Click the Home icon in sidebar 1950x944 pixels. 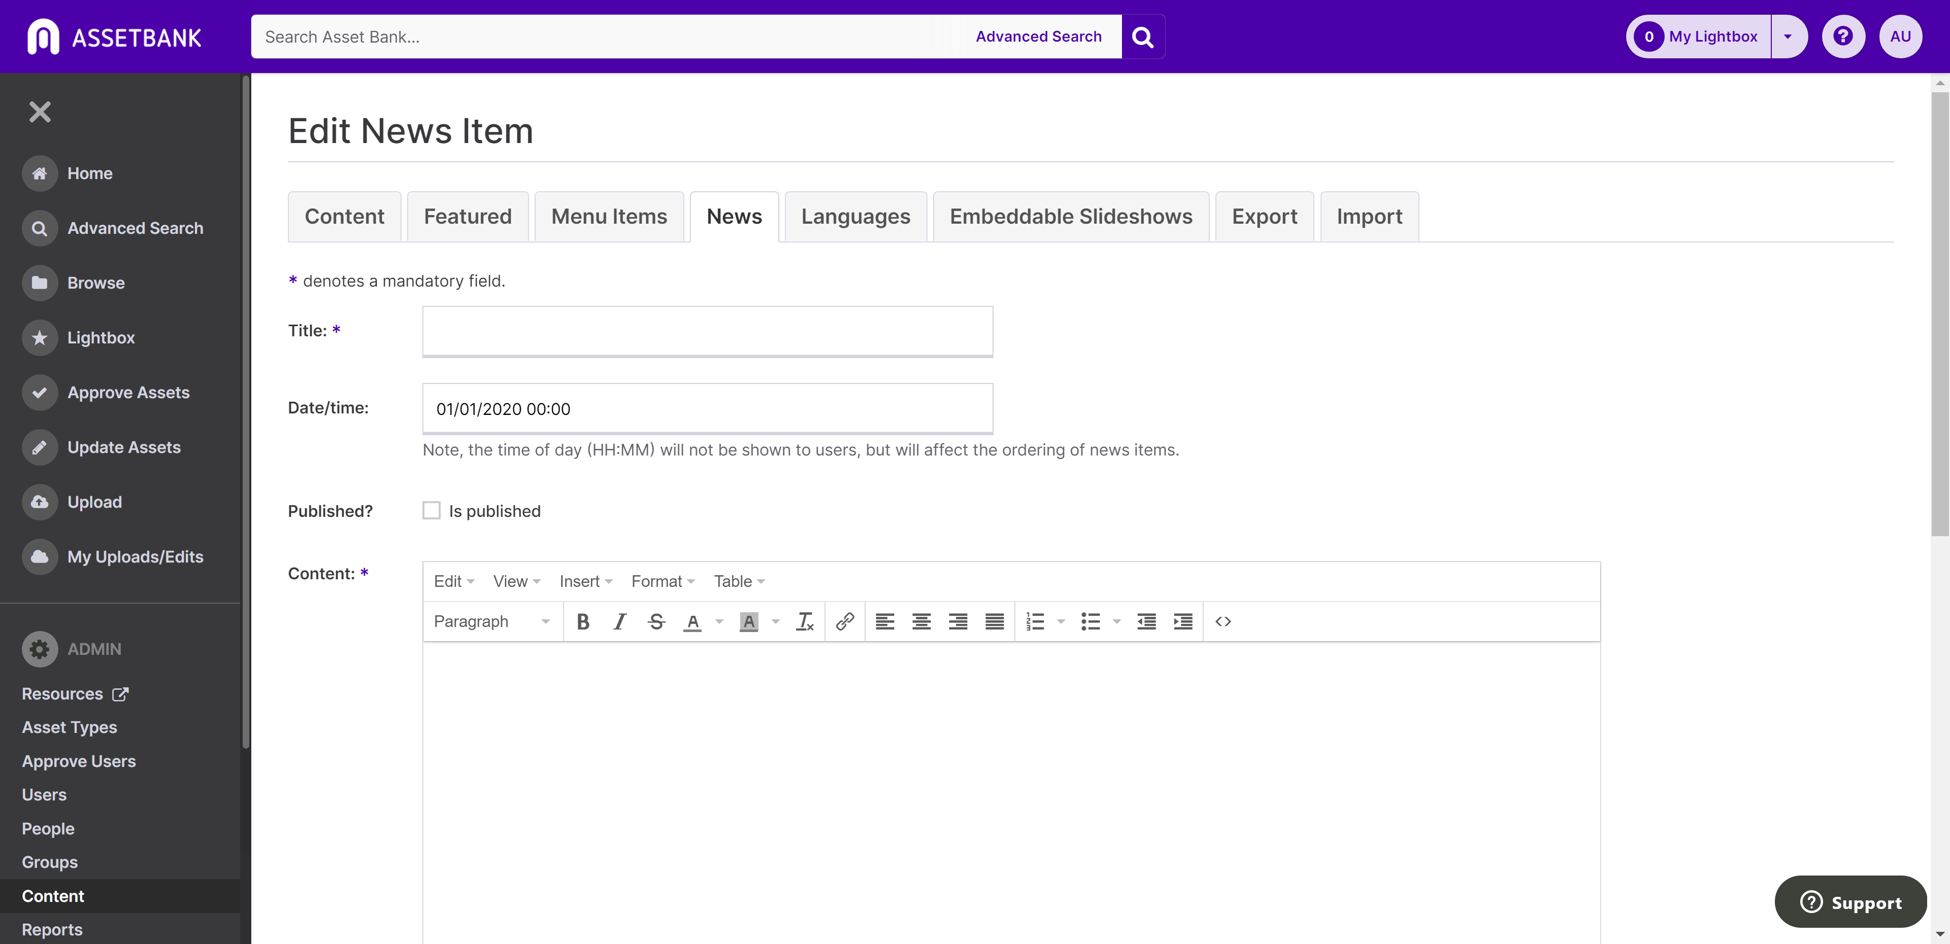click(x=40, y=173)
